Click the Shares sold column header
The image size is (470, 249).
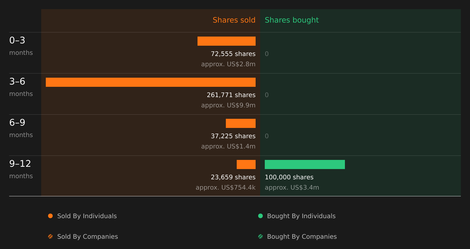[234, 20]
